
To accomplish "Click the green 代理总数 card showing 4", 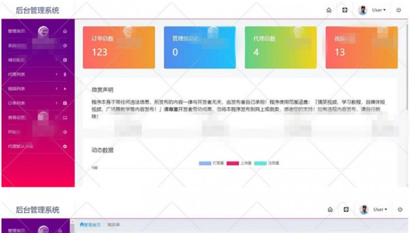I will [280, 47].
